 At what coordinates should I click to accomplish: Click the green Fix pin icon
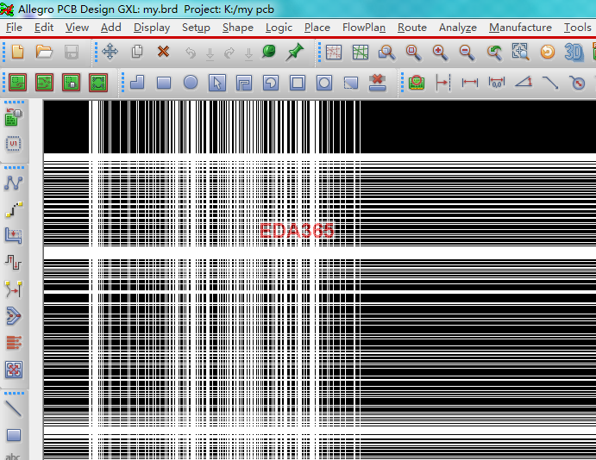(269, 52)
